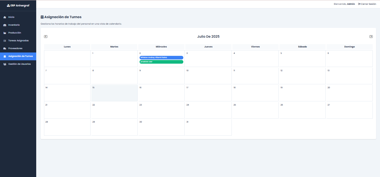380x177 pixels.
Task: Go to previous month with left arrow
Action: (x=46, y=37)
